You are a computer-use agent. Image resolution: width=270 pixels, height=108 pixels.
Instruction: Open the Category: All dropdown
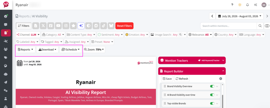pyautogui.click(x=53, y=35)
